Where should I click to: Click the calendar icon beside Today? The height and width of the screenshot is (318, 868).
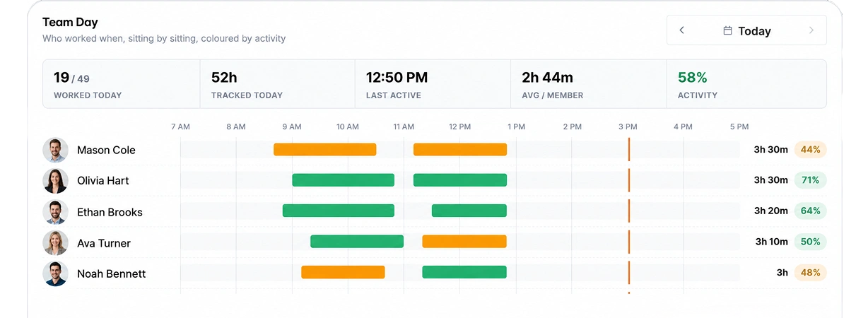pyautogui.click(x=727, y=30)
